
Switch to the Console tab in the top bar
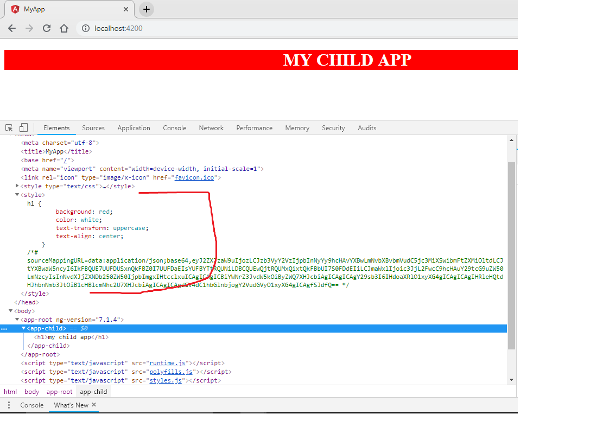tap(174, 128)
